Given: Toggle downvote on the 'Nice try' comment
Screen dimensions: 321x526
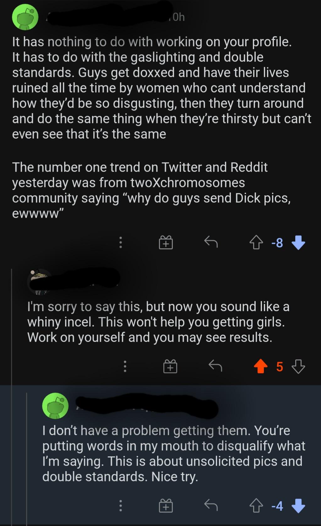Looking at the screenshot, I should coord(298,506).
